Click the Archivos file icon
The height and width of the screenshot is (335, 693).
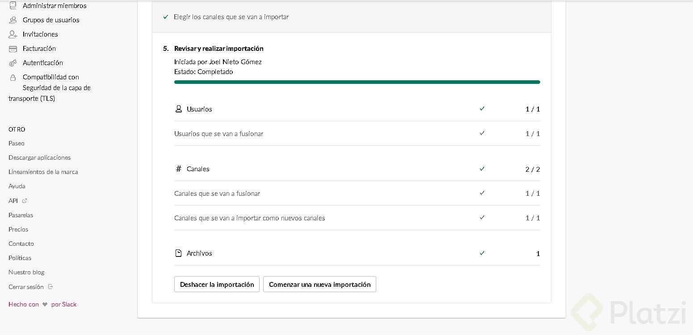coord(179,253)
